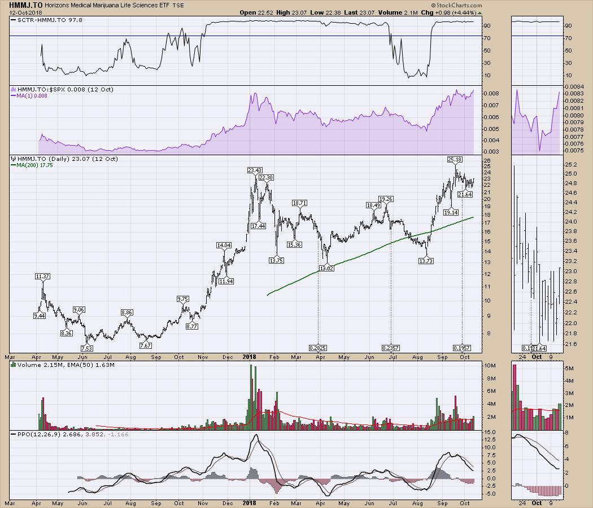Click the 9.06 price annotation

click(x=79, y=309)
